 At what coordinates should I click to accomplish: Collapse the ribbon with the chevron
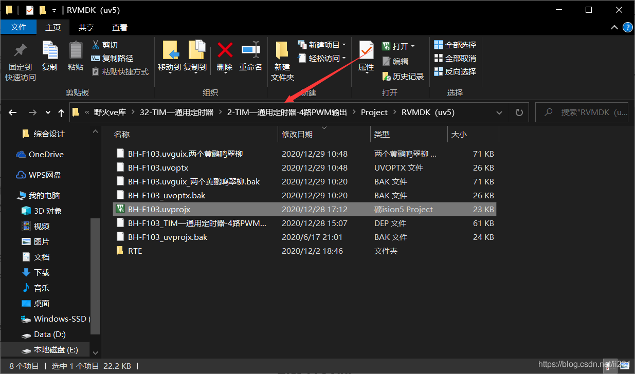[x=613, y=27]
